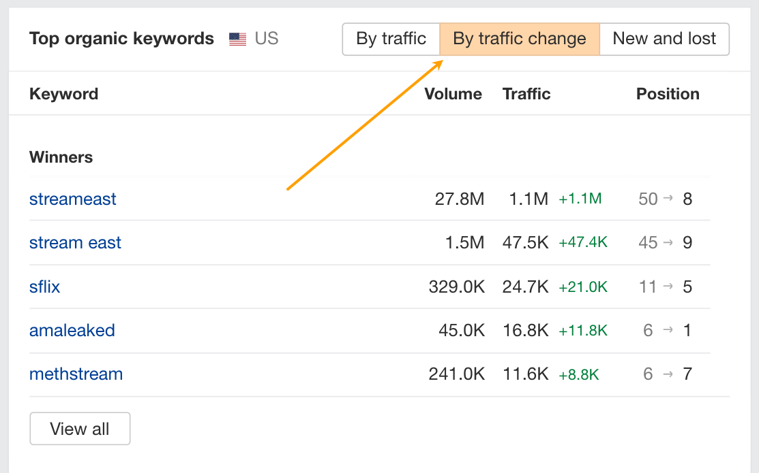759x473 pixels.
Task: Click the sflix keyword link
Action: [x=44, y=287]
